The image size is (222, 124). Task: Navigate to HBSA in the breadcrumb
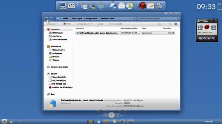tap(66, 18)
